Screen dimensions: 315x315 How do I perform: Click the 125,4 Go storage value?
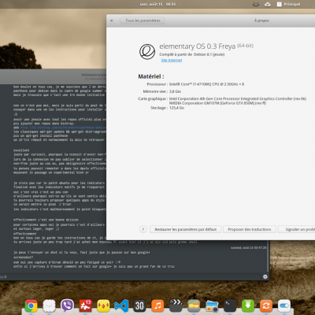pos(176,108)
